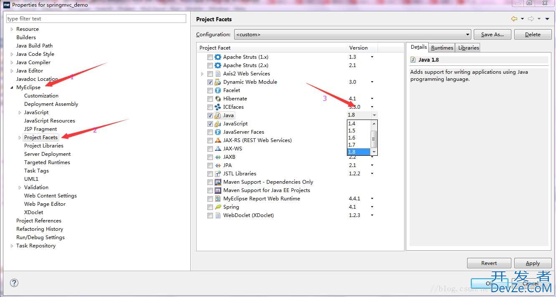The height and width of the screenshot is (297, 556).
Task: Click the MyEclipse Report Web Runtime icon
Action: tap(217, 199)
